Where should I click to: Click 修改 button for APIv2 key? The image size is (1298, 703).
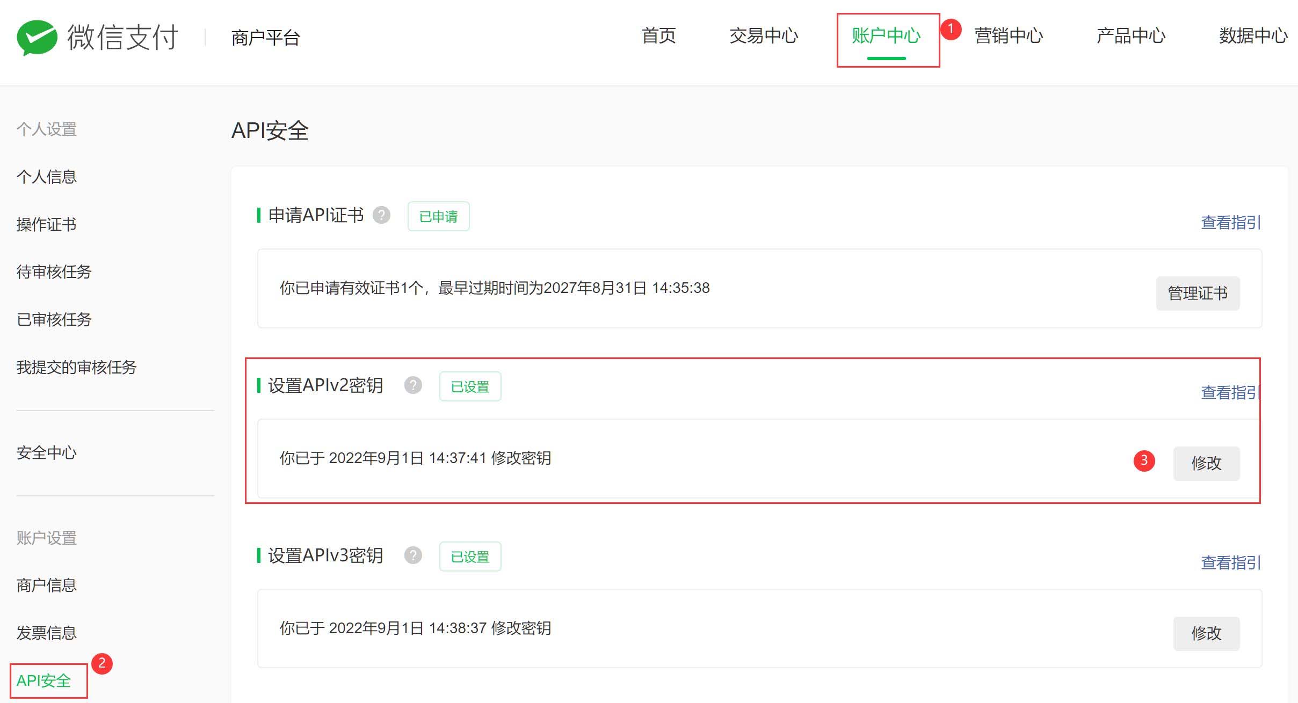pos(1206,463)
